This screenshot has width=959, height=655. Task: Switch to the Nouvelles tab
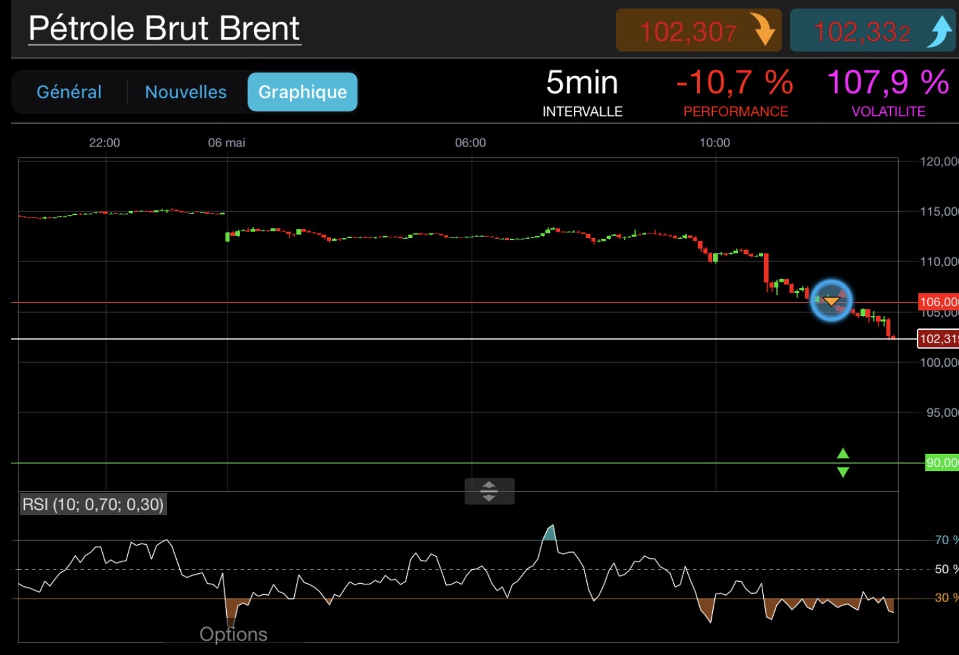click(x=186, y=92)
